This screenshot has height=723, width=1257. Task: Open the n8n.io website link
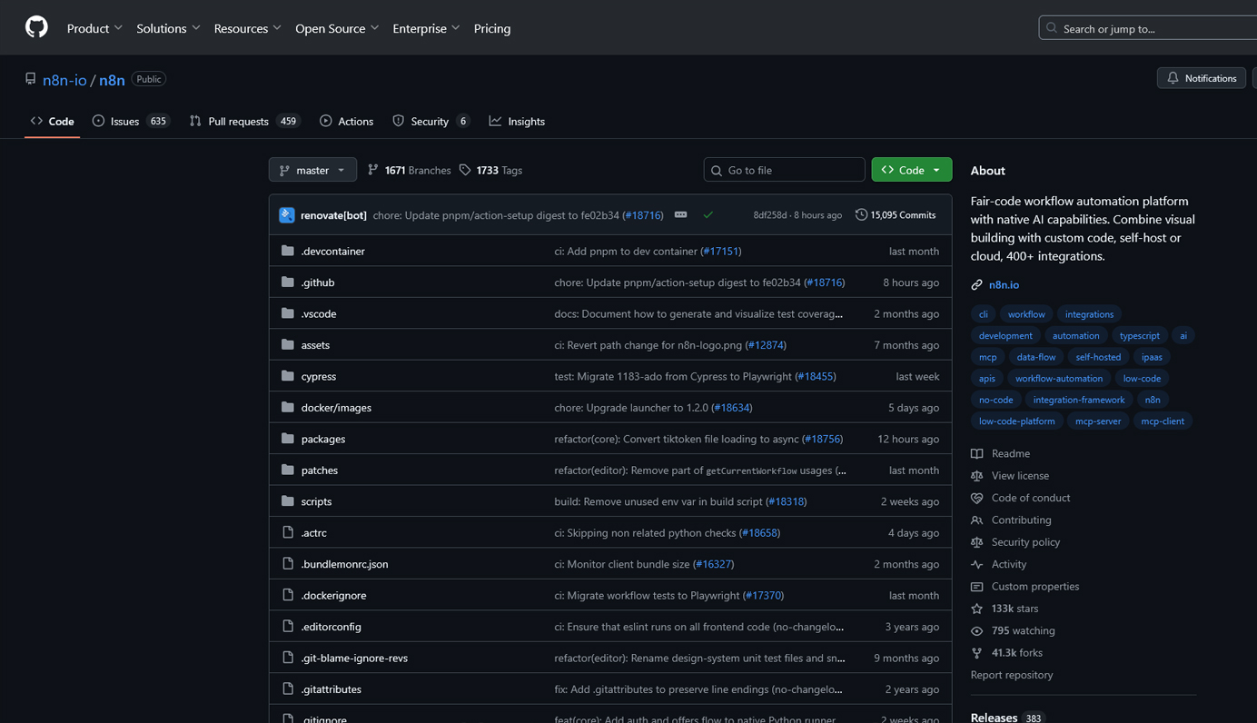pyautogui.click(x=1004, y=284)
